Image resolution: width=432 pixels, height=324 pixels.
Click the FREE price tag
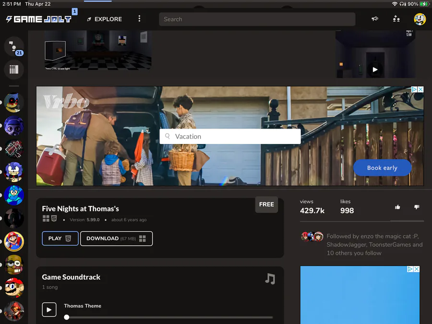[266, 204]
